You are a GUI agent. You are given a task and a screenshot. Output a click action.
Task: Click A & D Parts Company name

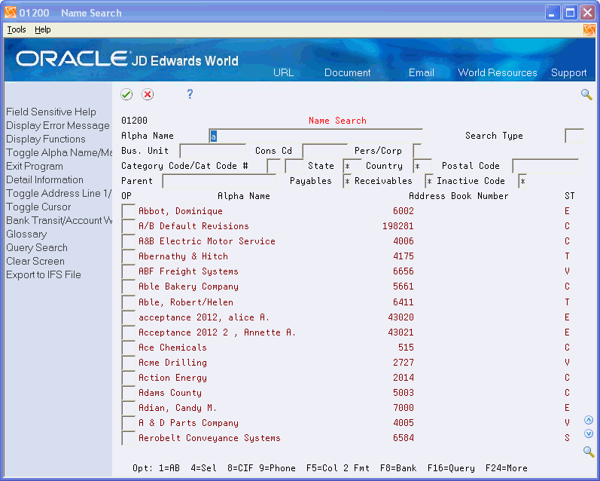click(188, 423)
